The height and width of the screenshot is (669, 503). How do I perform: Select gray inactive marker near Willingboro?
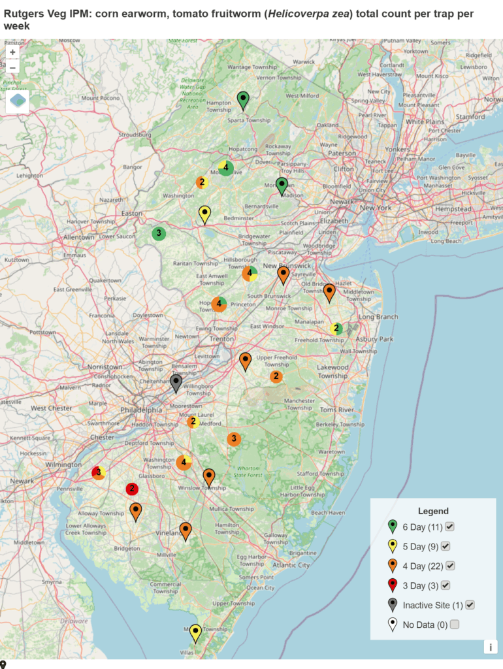[176, 384]
